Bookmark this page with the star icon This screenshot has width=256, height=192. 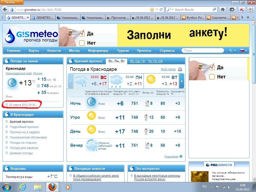tap(152, 10)
